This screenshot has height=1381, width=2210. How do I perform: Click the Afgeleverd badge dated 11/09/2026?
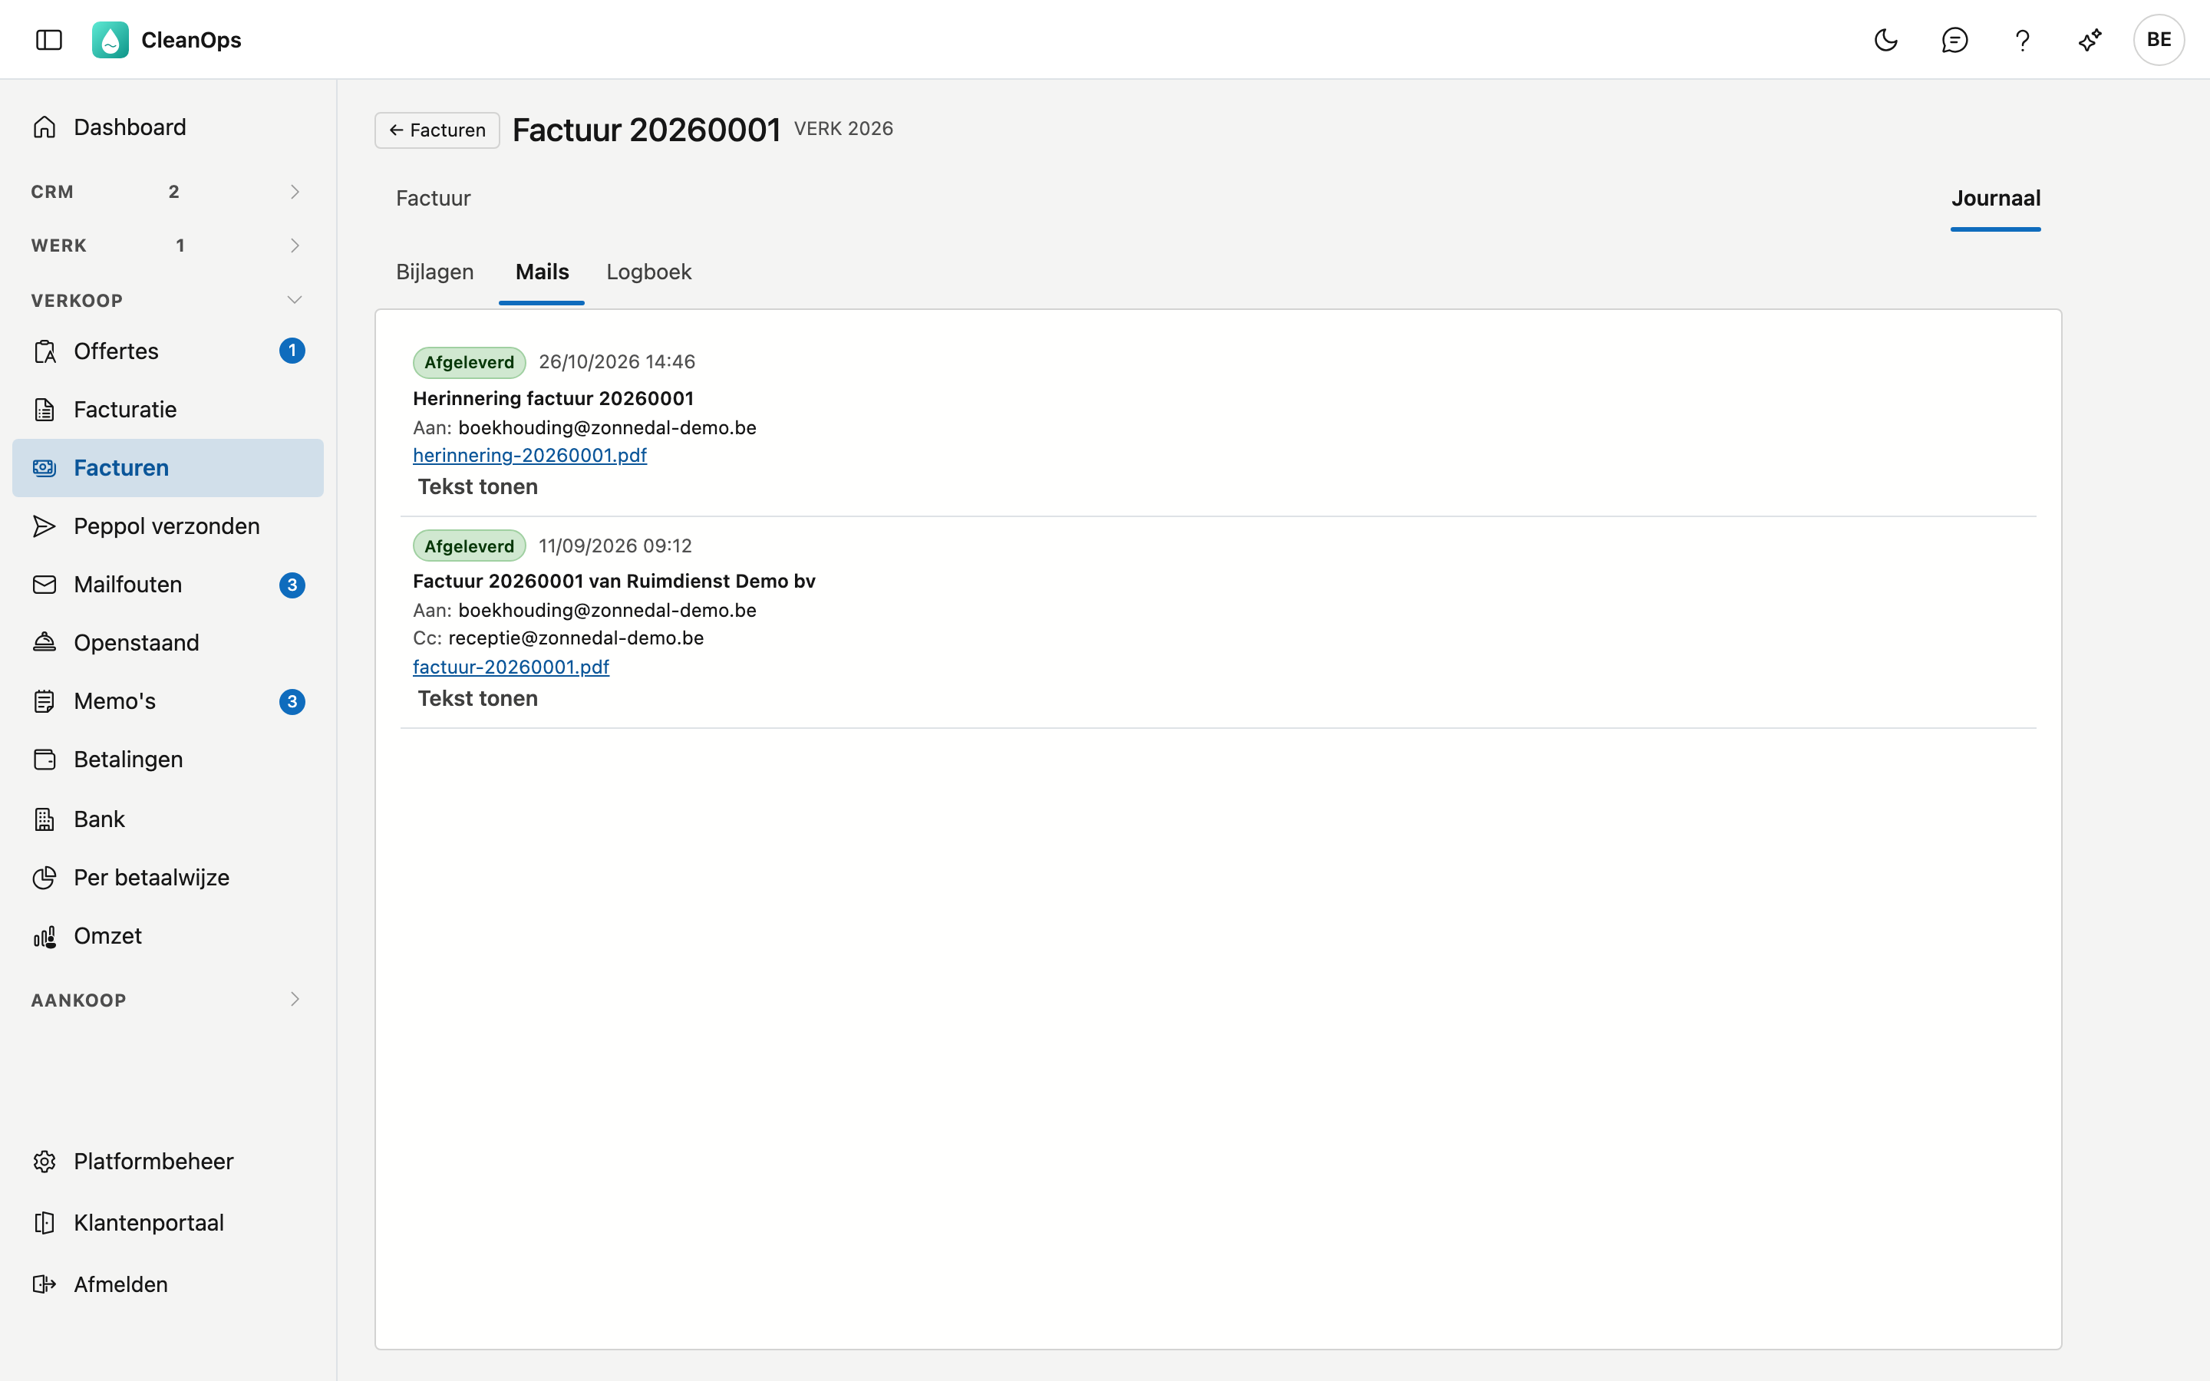pos(470,546)
